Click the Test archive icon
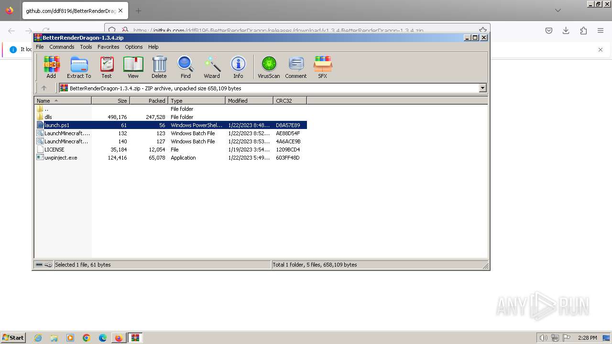The width and height of the screenshot is (612, 344). click(x=107, y=67)
